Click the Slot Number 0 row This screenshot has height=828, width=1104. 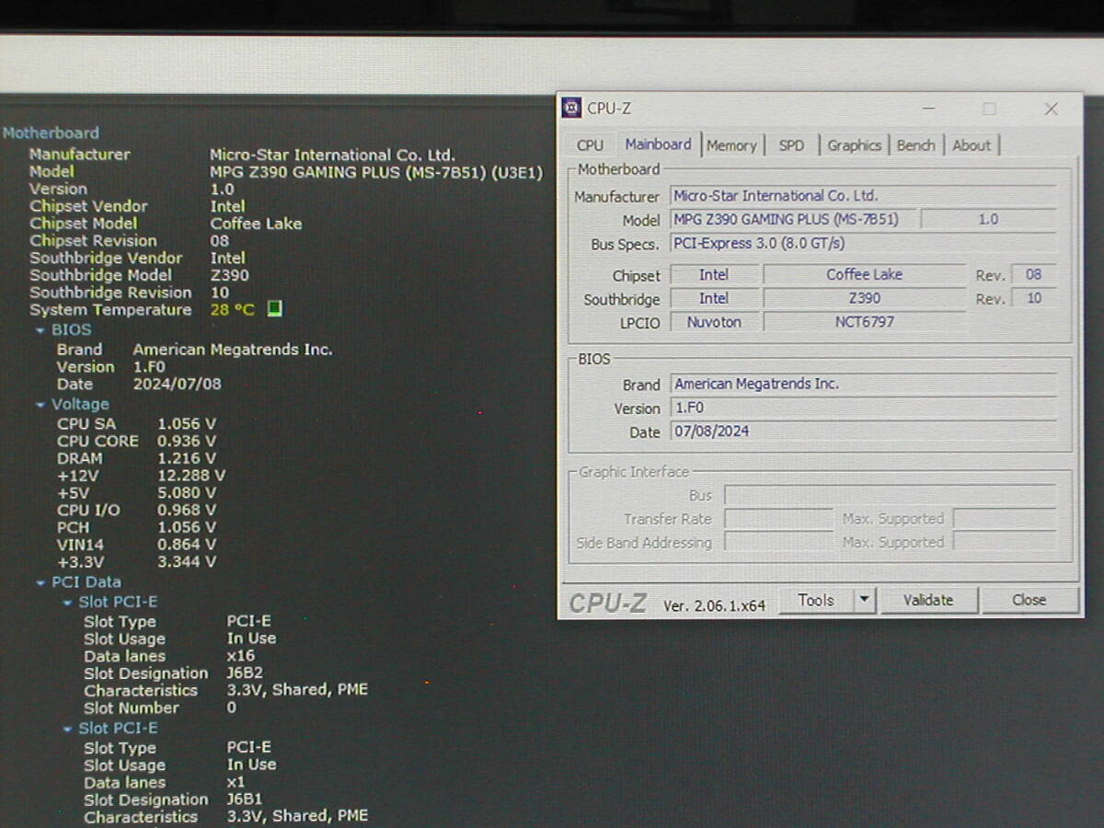pyautogui.click(x=160, y=707)
